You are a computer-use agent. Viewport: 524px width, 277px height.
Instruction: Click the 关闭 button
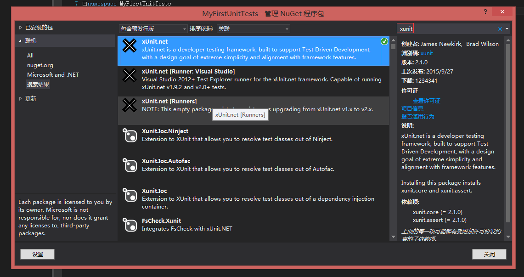click(x=489, y=254)
